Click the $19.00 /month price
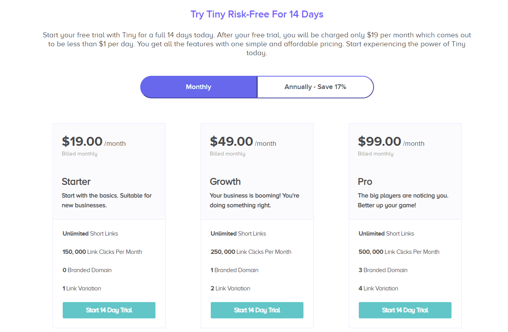Screen dimensions: 508x332 [x=93, y=142]
